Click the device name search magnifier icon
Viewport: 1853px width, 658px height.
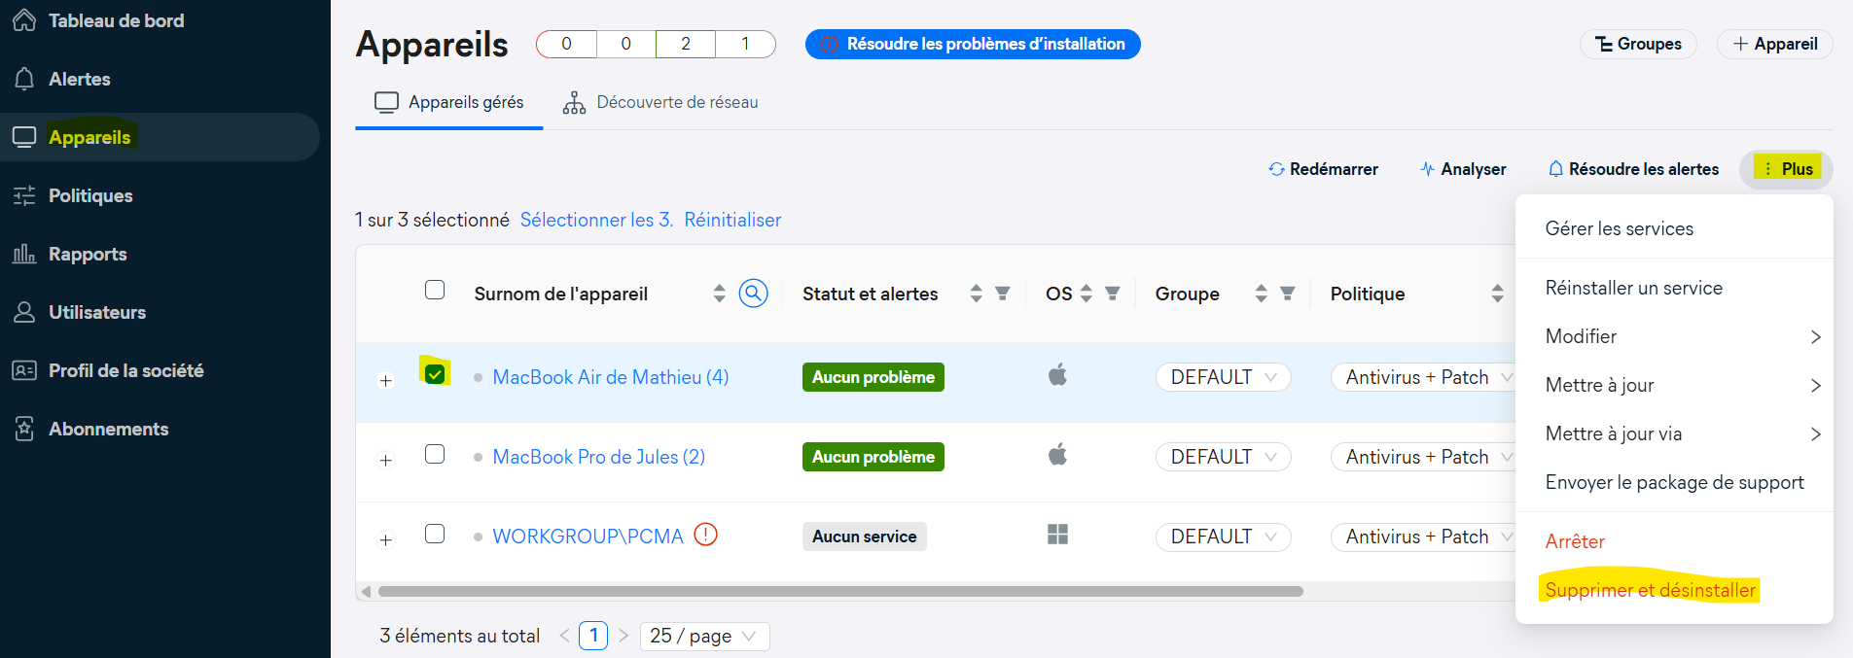754,293
